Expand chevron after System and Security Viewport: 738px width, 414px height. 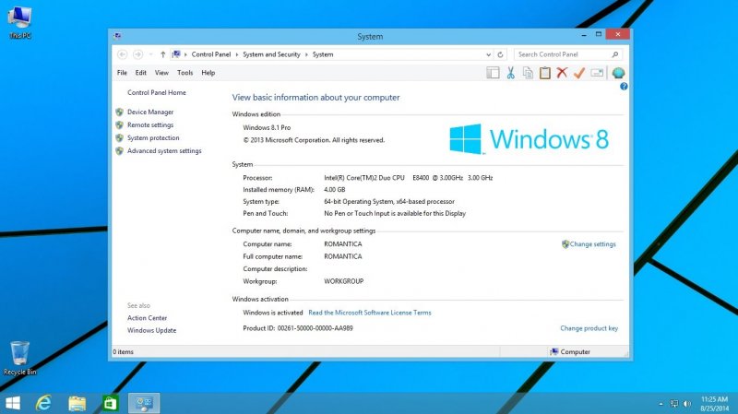click(x=306, y=54)
